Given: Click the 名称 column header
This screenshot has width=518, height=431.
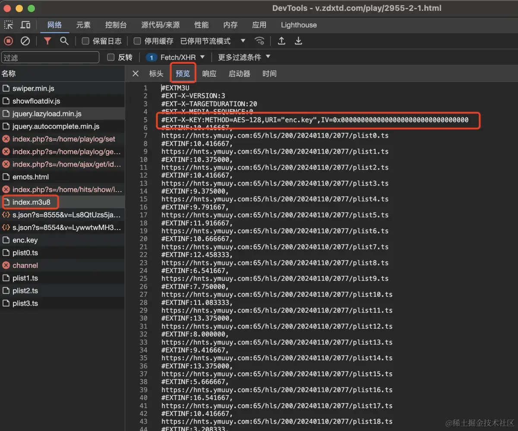Looking at the screenshot, I should 62,73.
